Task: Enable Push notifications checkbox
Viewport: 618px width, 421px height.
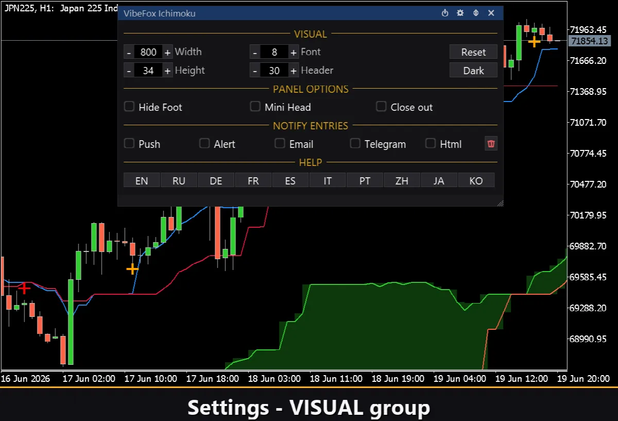Action: [x=129, y=143]
